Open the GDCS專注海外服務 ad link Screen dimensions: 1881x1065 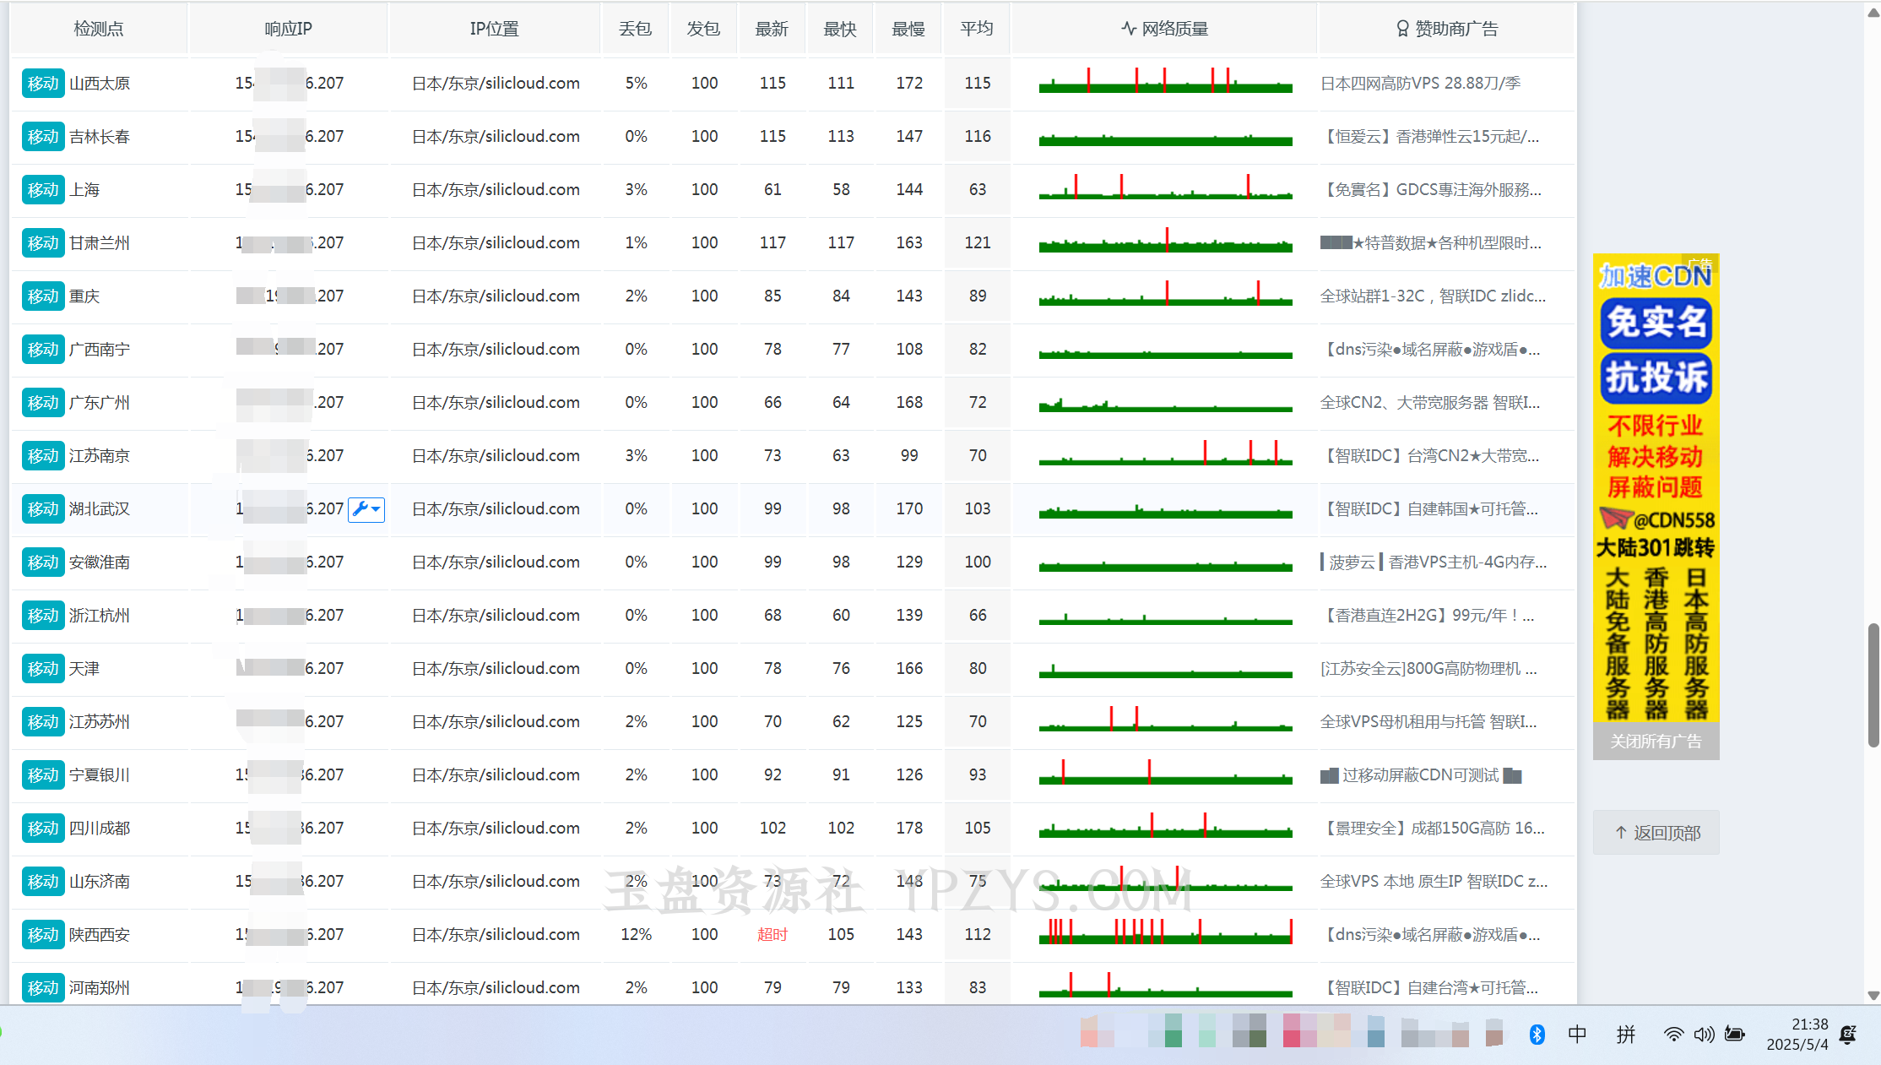(x=1431, y=190)
